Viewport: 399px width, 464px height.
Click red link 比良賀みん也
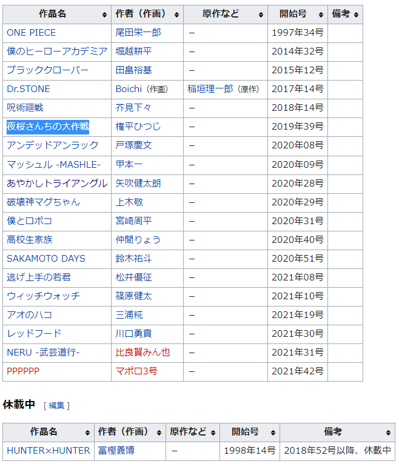point(142,353)
